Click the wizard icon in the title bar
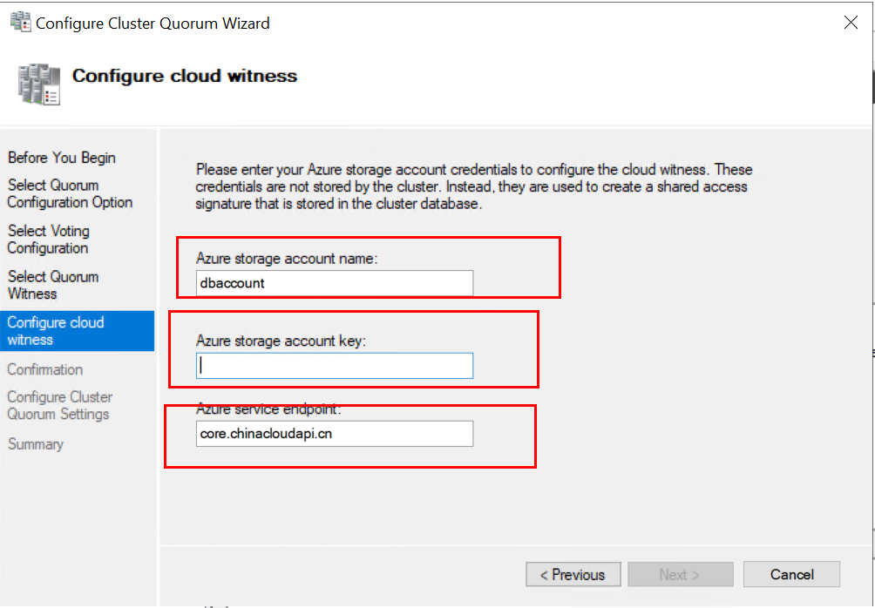This screenshot has height=608, width=875. click(x=19, y=23)
